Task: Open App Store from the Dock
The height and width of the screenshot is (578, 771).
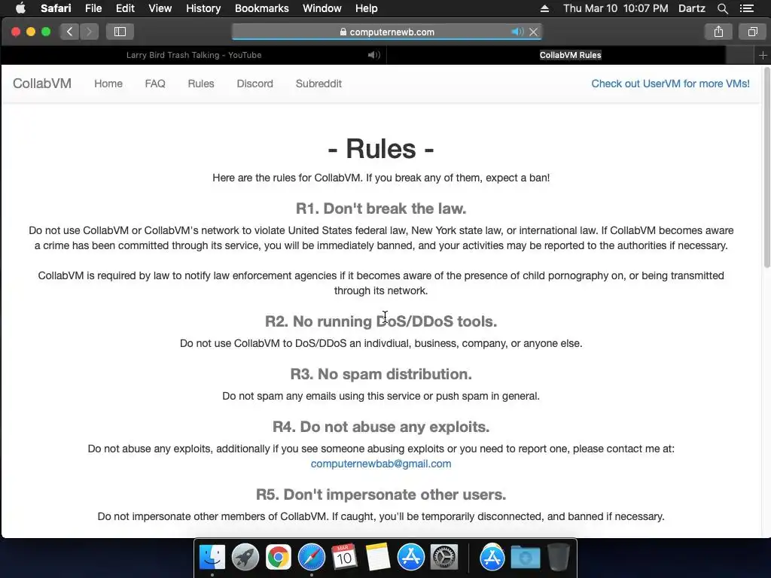Action: 410,558
